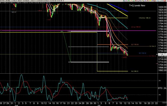Click the 1800.00 price scale label

pyautogui.click(x=162, y=21)
